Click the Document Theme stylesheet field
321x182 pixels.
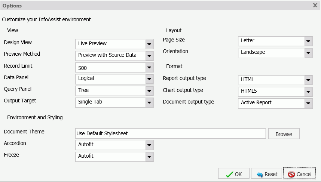click(171, 133)
